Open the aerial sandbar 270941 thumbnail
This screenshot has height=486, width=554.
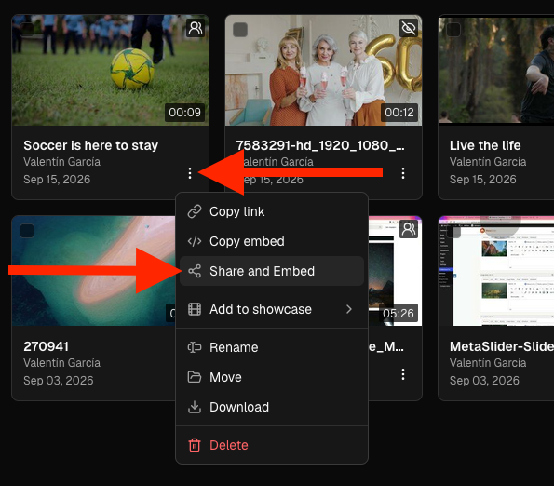(94, 271)
